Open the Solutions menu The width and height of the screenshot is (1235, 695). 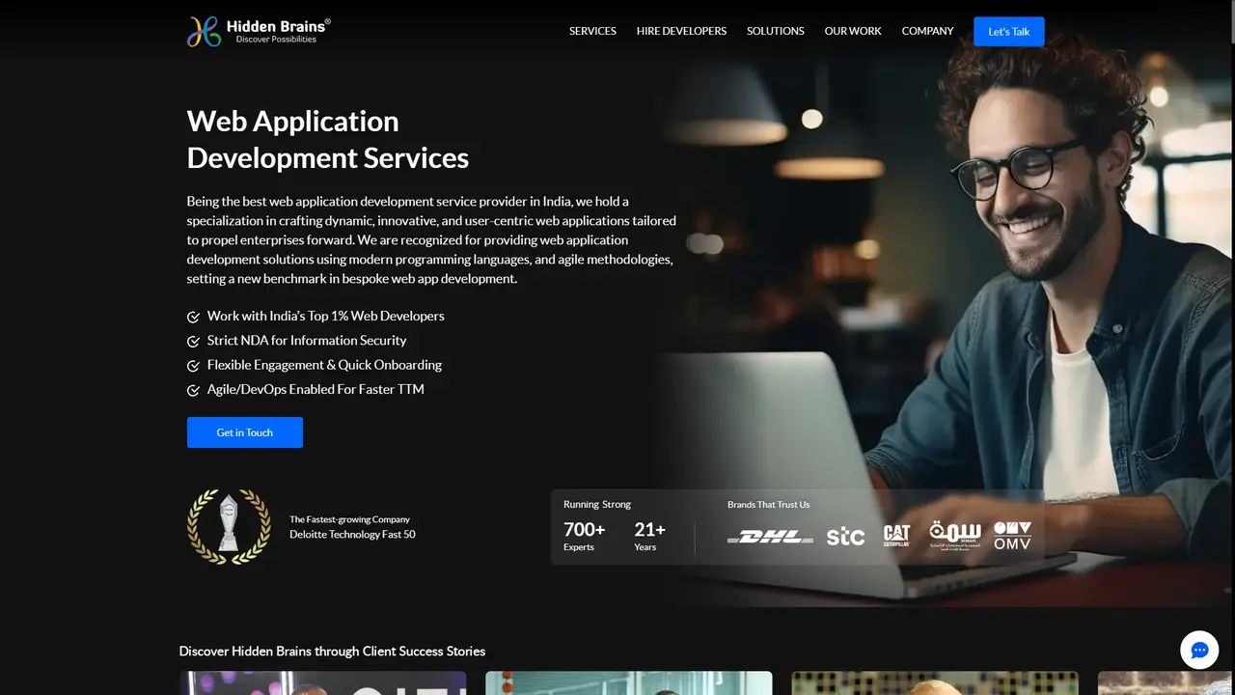(775, 31)
